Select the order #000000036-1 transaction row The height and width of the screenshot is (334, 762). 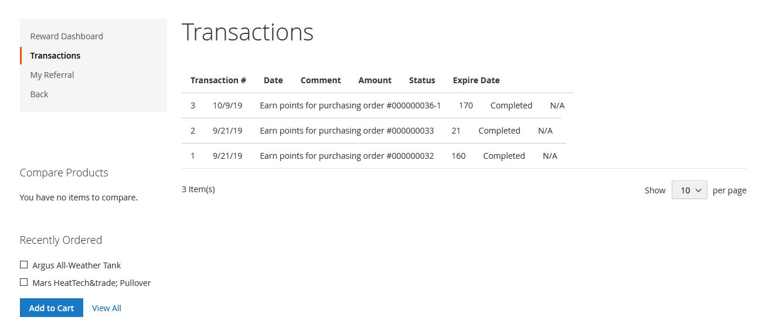pyautogui.click(x=350, y=105)
